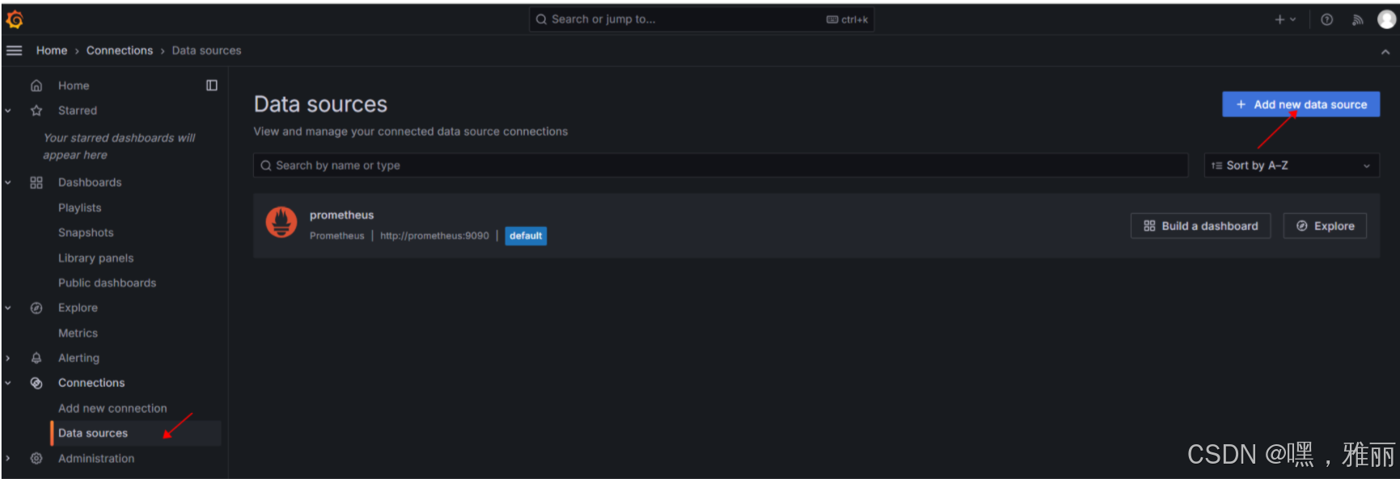The image size is (1400, 479).
Task: Go to Home breadcrumb link
Action: tap(52, 50)
